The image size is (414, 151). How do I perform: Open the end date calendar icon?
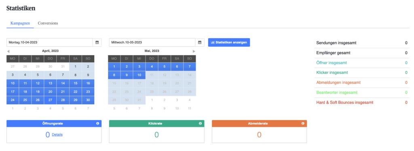(x=200, y=42)
